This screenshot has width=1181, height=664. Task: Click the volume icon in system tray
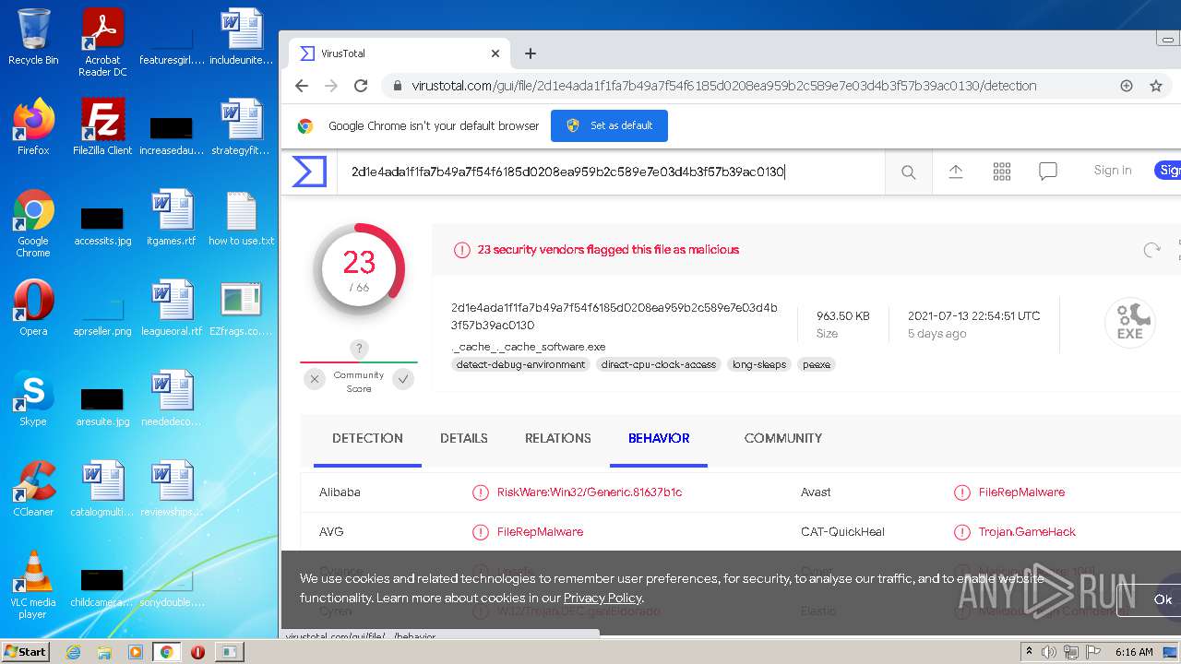(x=1049, y=652)
